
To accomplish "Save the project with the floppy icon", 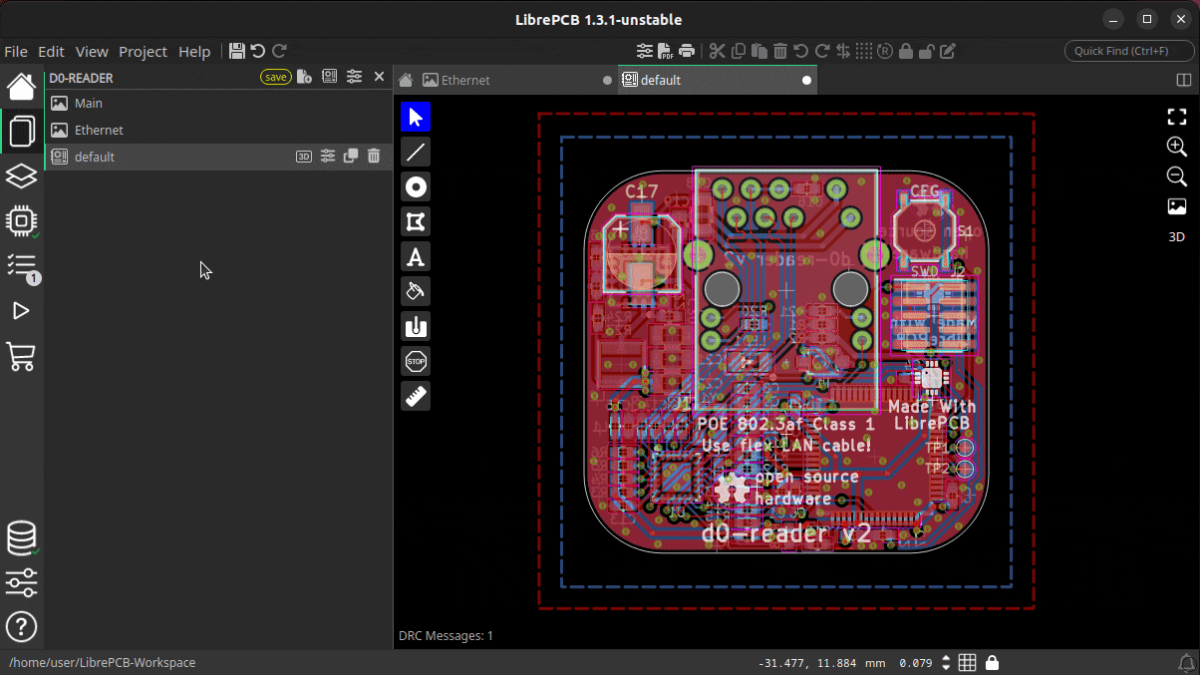I will (x=236, y=51).
